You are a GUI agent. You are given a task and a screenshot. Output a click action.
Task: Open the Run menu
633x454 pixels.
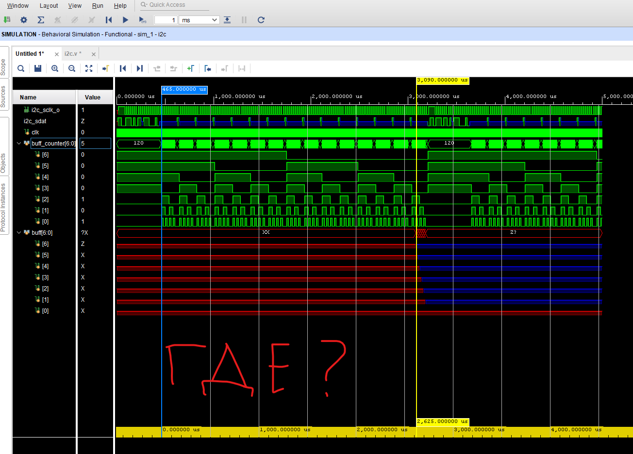(98, 6)
